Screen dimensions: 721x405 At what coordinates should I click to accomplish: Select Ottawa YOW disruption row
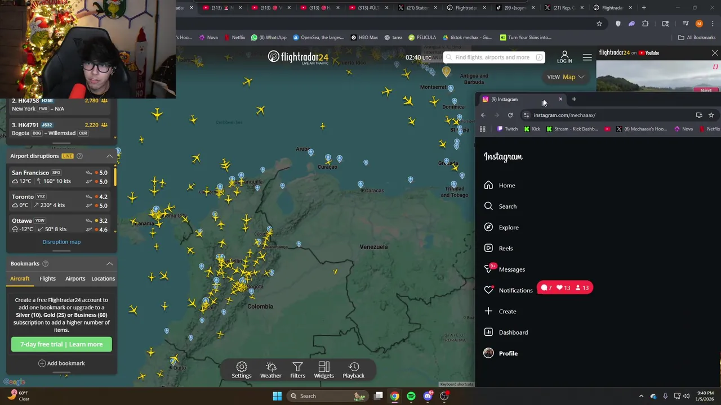tap(60, 224)
